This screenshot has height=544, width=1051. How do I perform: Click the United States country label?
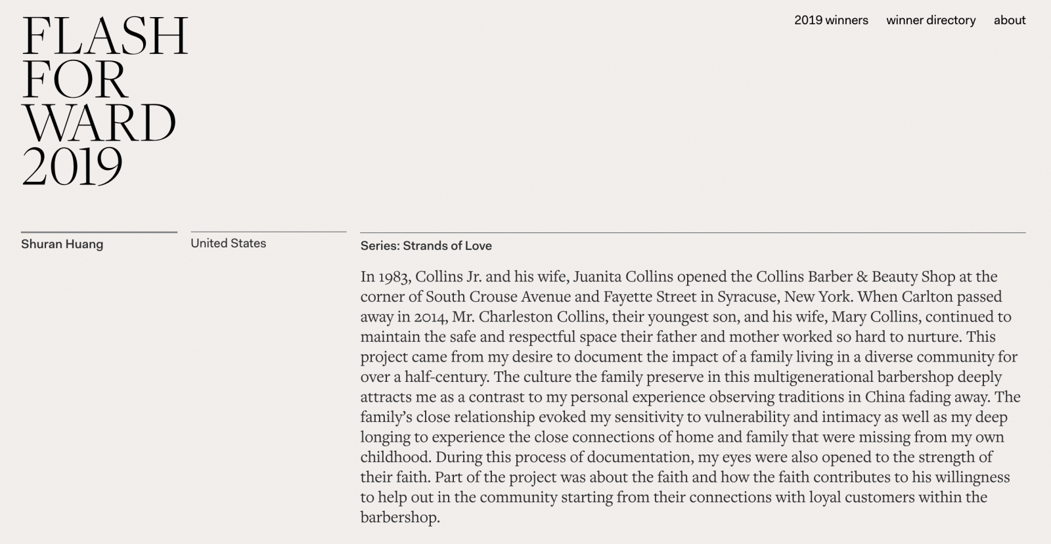pos(228,243)
